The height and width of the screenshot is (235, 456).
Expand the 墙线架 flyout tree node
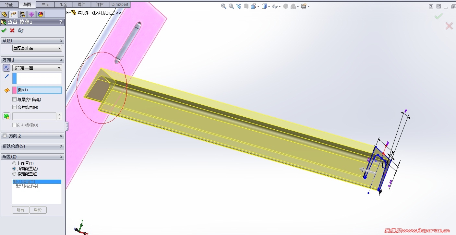(x=68, y=13)
